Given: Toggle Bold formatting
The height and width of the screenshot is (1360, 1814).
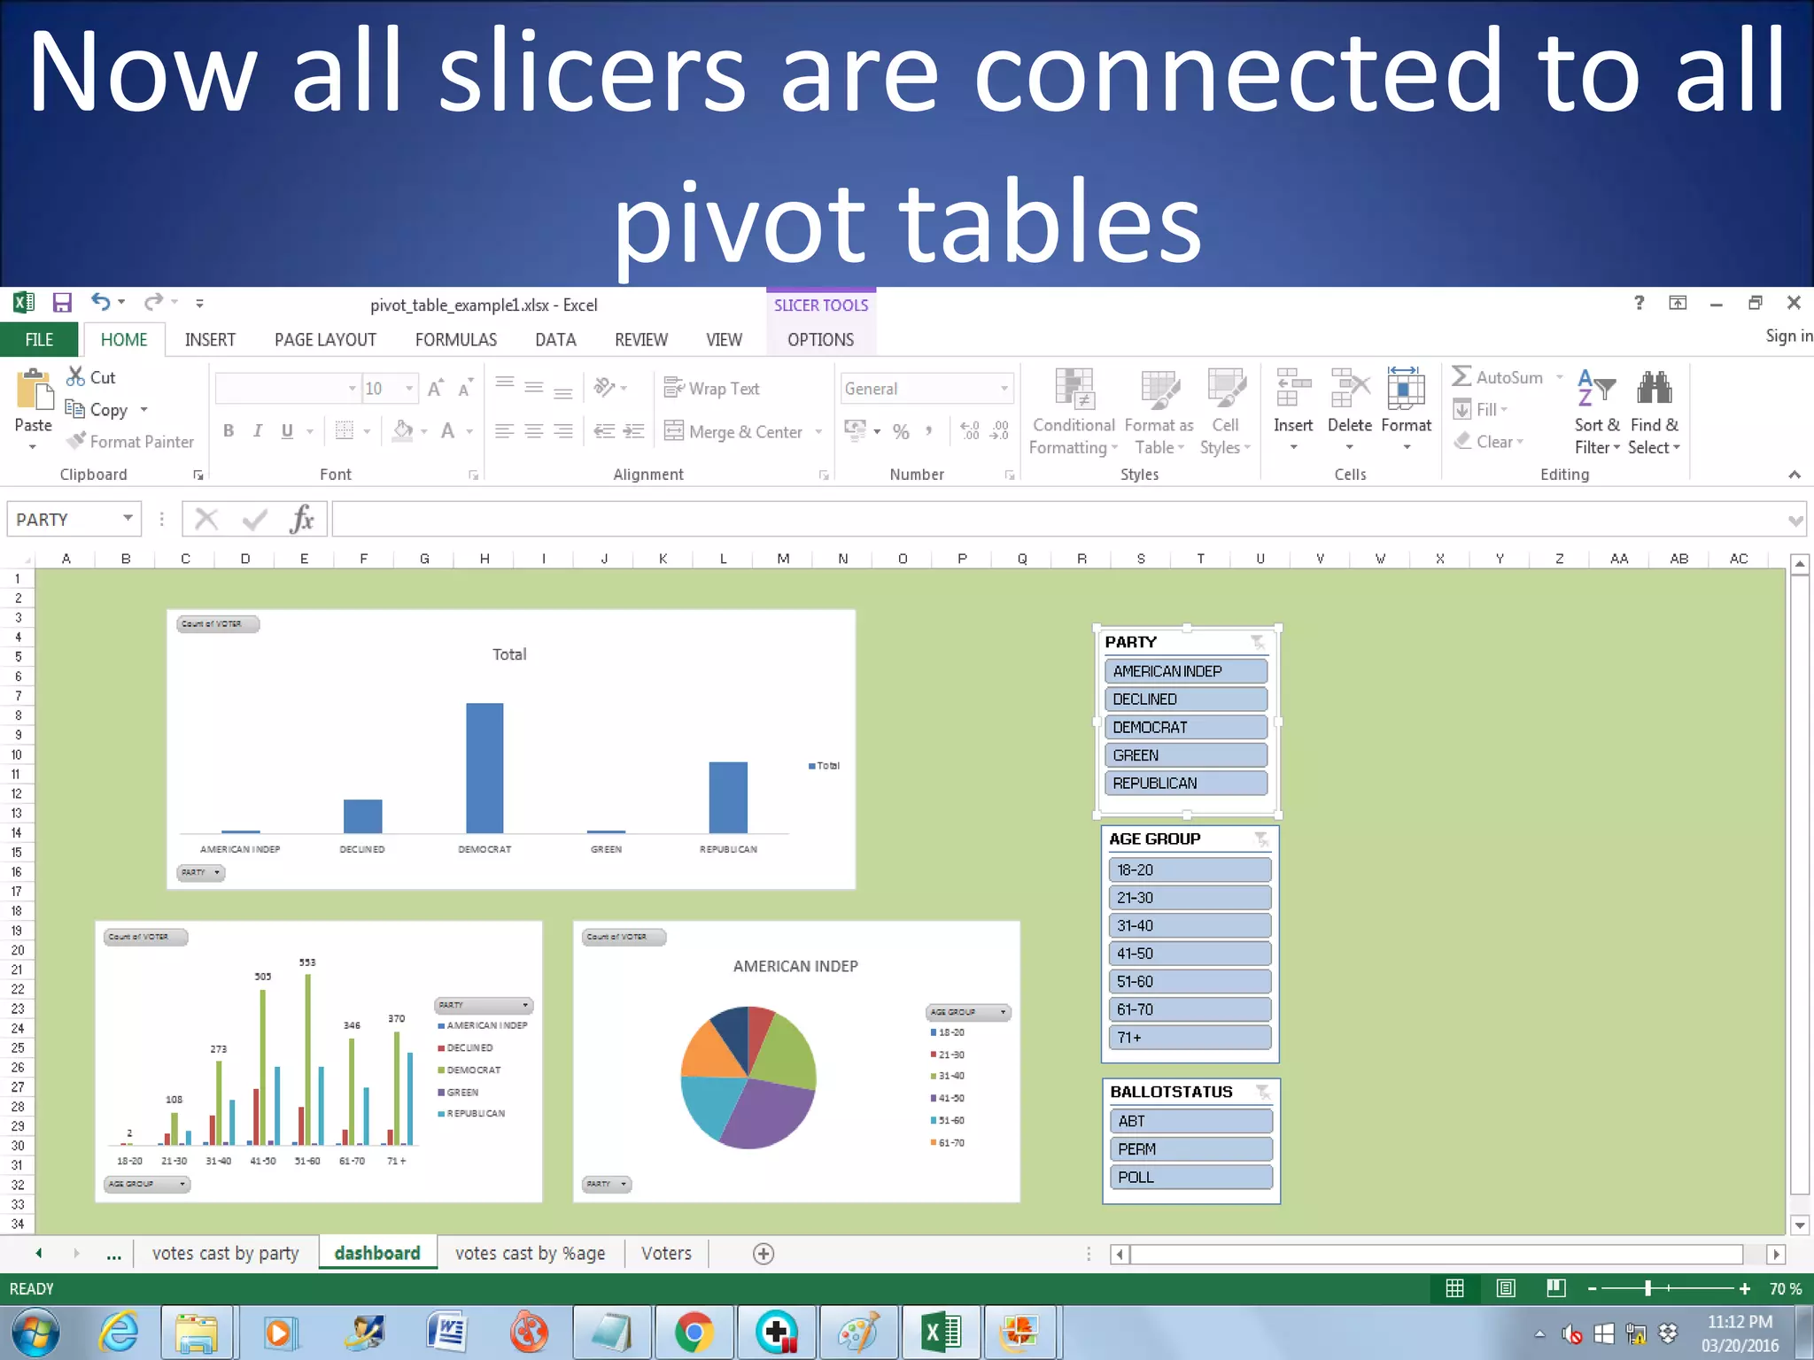Looking at the screenshot, I should coord(229,431).
